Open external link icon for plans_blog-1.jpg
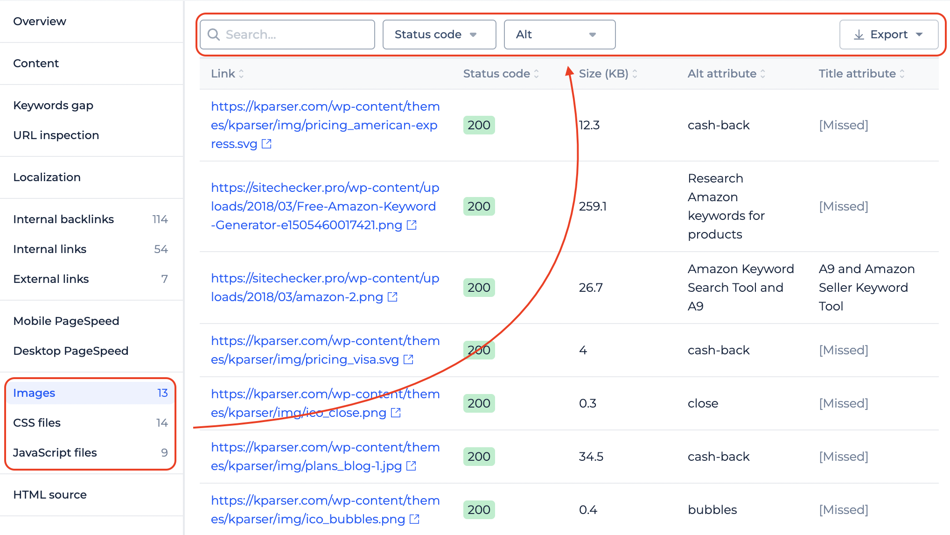This screenshot has height=535, width=950. click(411, 466)
